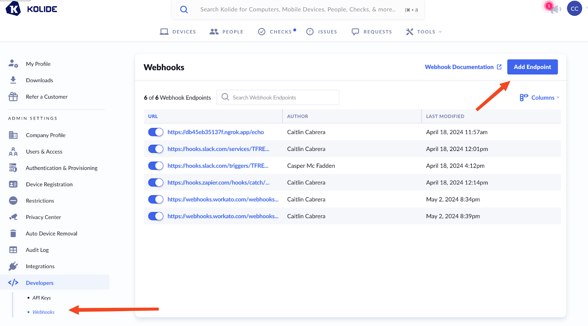This screenshot has height=326, width=588.
Task: Go to the Devices tab
Action: 178,32
